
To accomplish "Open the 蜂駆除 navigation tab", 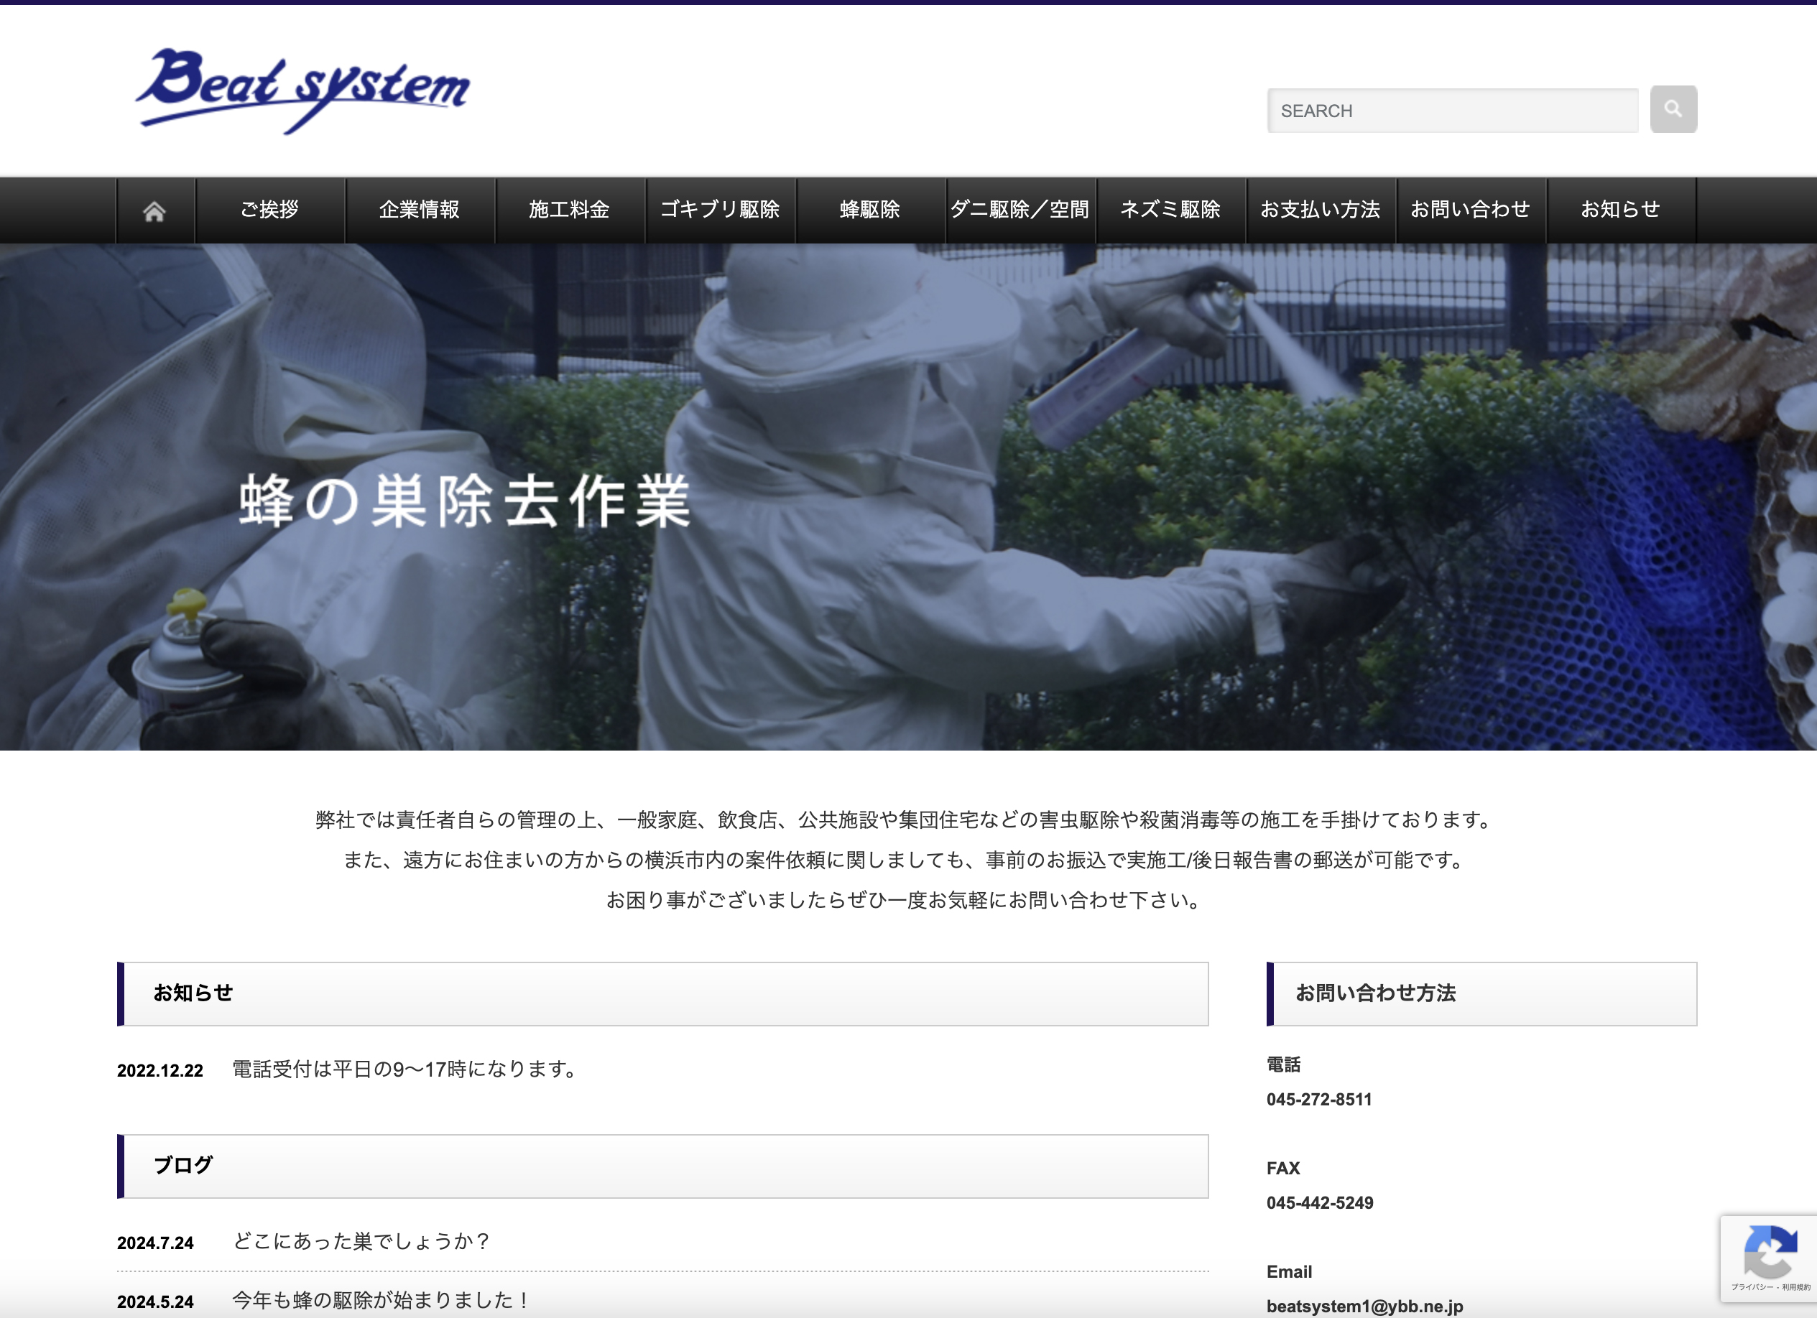I will click(870, 210).
